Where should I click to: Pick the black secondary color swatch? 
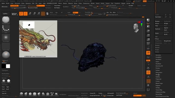pos(4,66)
